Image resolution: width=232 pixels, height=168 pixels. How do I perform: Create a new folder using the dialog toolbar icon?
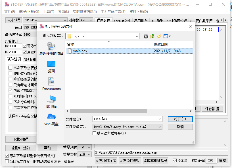point(158,36)
